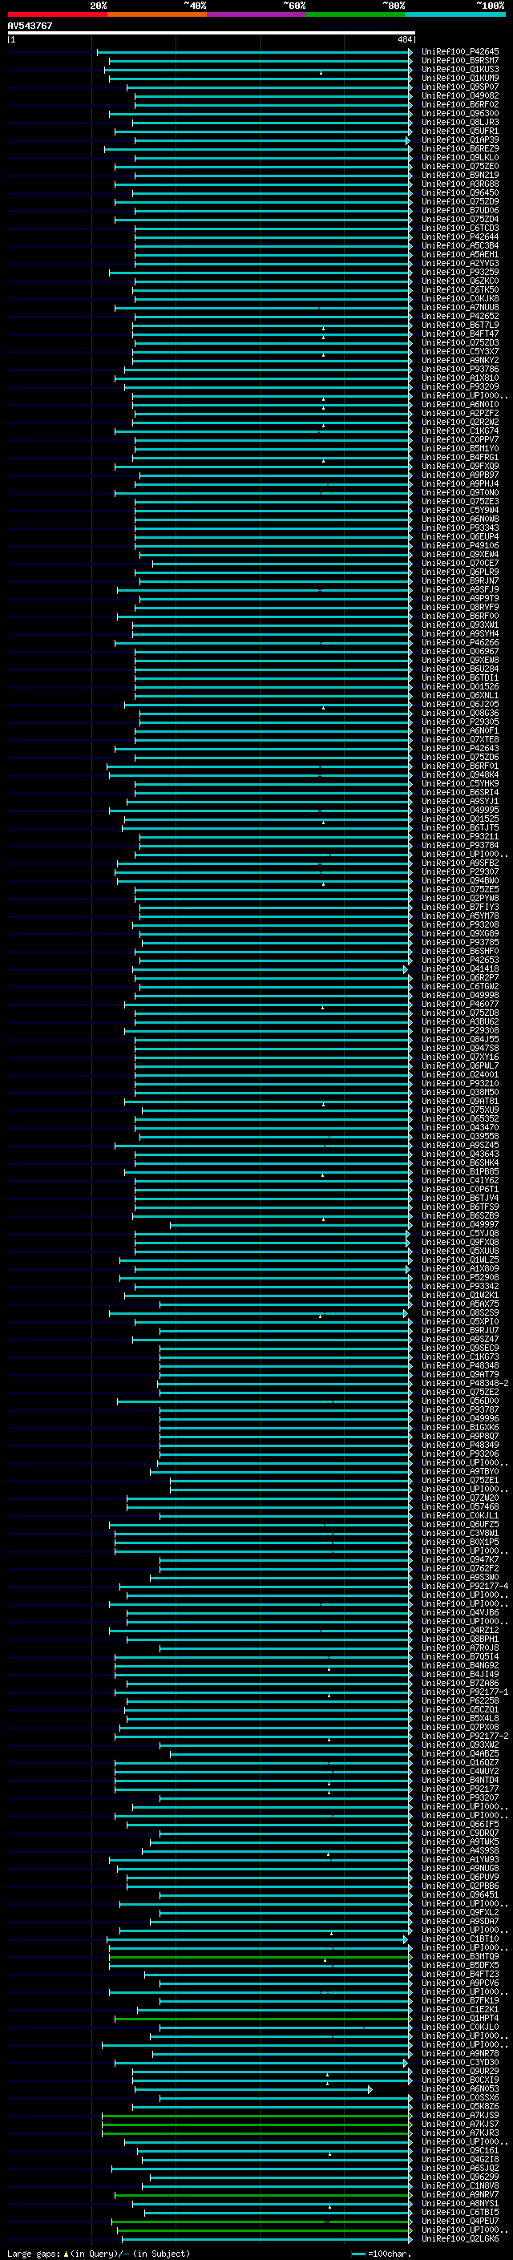This screenshot has width=513, height=2260.
Task: Select the AV543767 query name
Action: point(30,26)
